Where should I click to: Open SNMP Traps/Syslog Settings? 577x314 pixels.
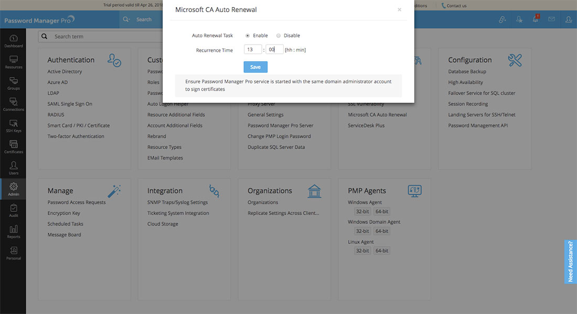pyautogui.click(x=177, y=203)
